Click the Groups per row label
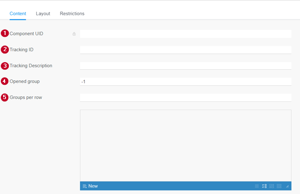Screen dimensions: 300x194 [x=26, y=97]
